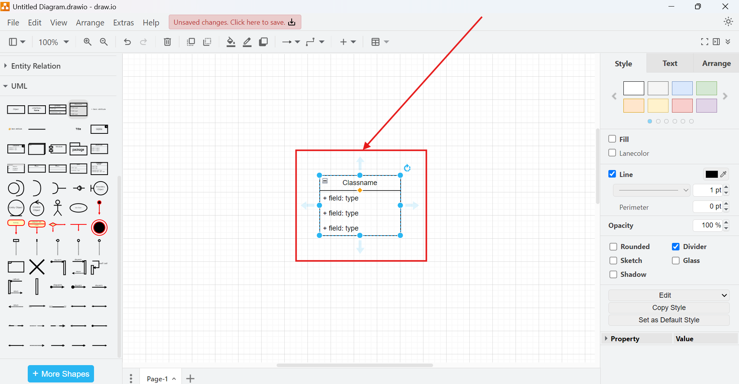This screenshot has width=739, height=384.
Task: Open the Extras menu
Action: coord(123,22)
